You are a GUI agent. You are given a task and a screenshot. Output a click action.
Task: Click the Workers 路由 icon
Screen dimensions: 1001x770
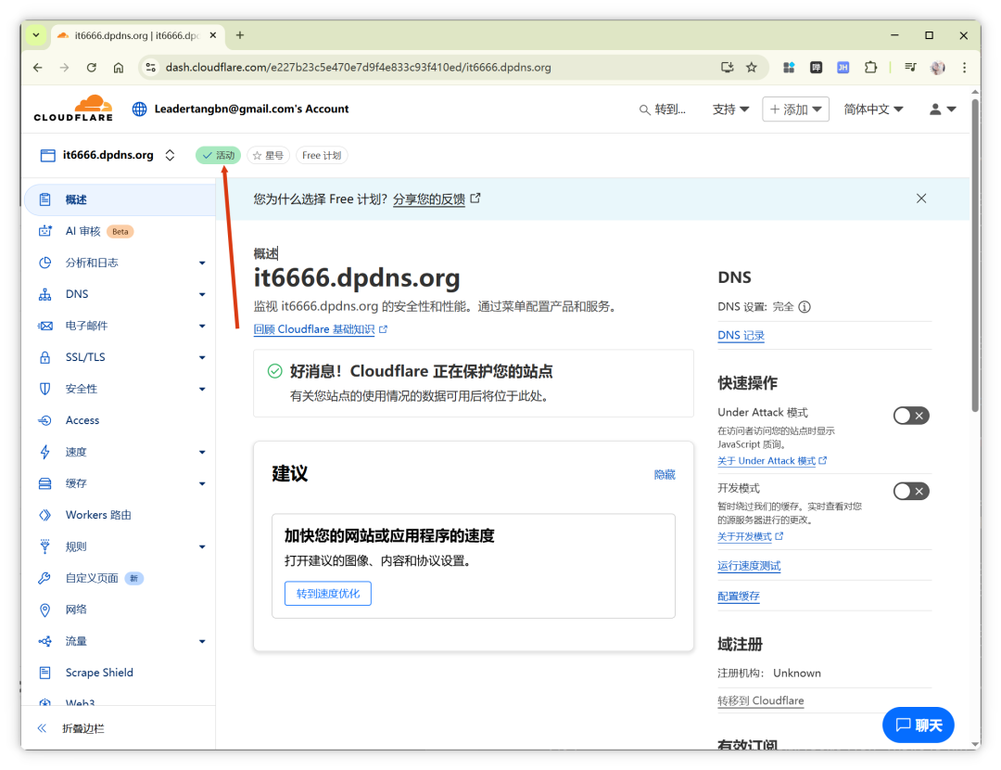point(44,515)
